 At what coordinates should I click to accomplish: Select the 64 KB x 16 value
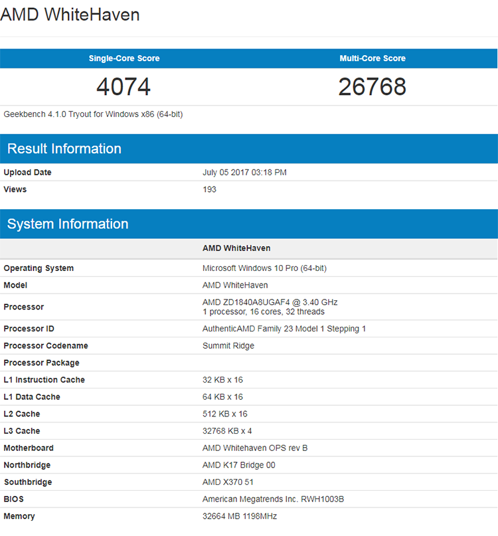coord(222,397)
